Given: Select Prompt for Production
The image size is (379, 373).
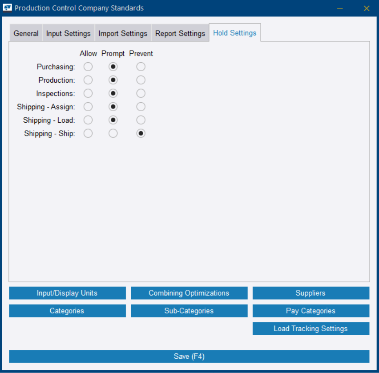Looking at the screenshot, I should (113, 80).
